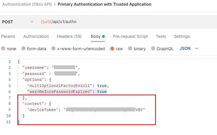The image size is (217, 135).
Task: Expand the JSON format dropdown
Action: 189,48
